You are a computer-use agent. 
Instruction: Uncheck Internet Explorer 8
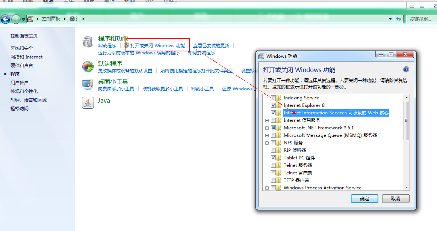coord(273,105)
